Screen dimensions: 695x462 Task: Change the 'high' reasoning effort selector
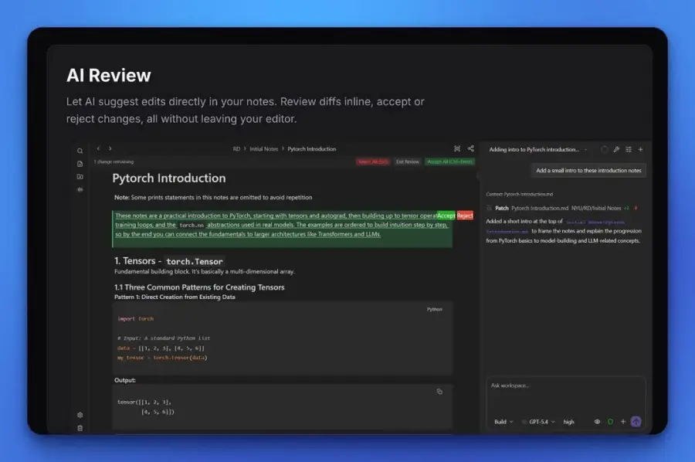[x=568, y=422]
